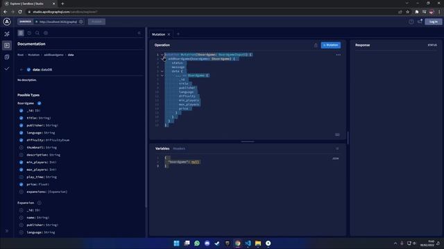The height and width of the screenshot is (249, 444).
Task: Collapse the Boardgame fragment fold arrow
Action: click(162, 75)
